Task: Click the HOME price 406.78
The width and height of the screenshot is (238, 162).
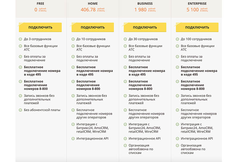Action: [x=88, y=10]
